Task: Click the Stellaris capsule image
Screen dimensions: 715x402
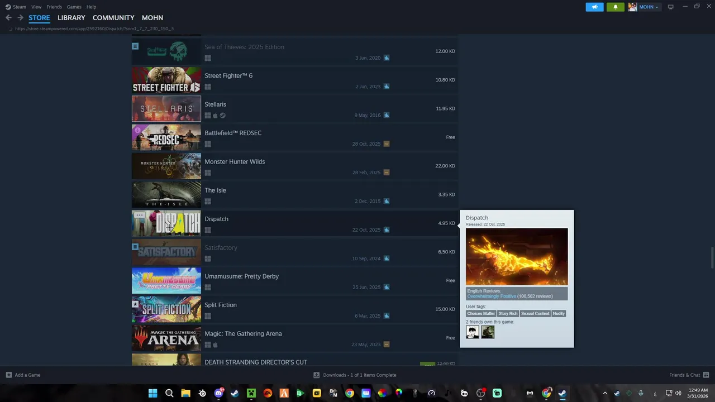Action: point(166,108)
